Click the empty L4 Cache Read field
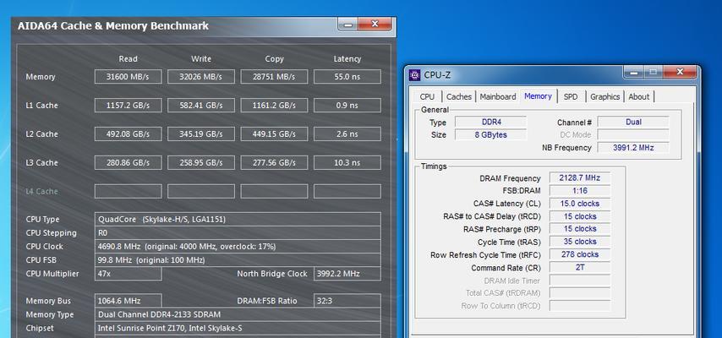This screenshot has width=722, height=338. [128, 191]
